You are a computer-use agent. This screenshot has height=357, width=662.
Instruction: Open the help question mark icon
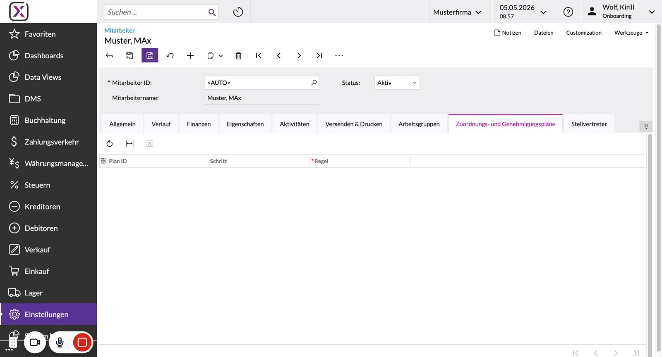[x=568, y=12]
